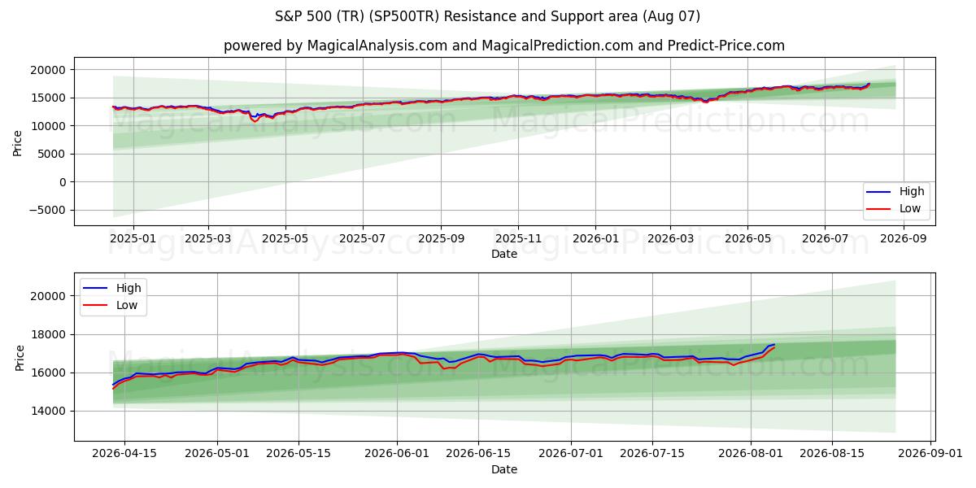The image size is (976, 488).
Task: Click the 2026-06-15 date label on bottom chart
Action: coord(477,454)
